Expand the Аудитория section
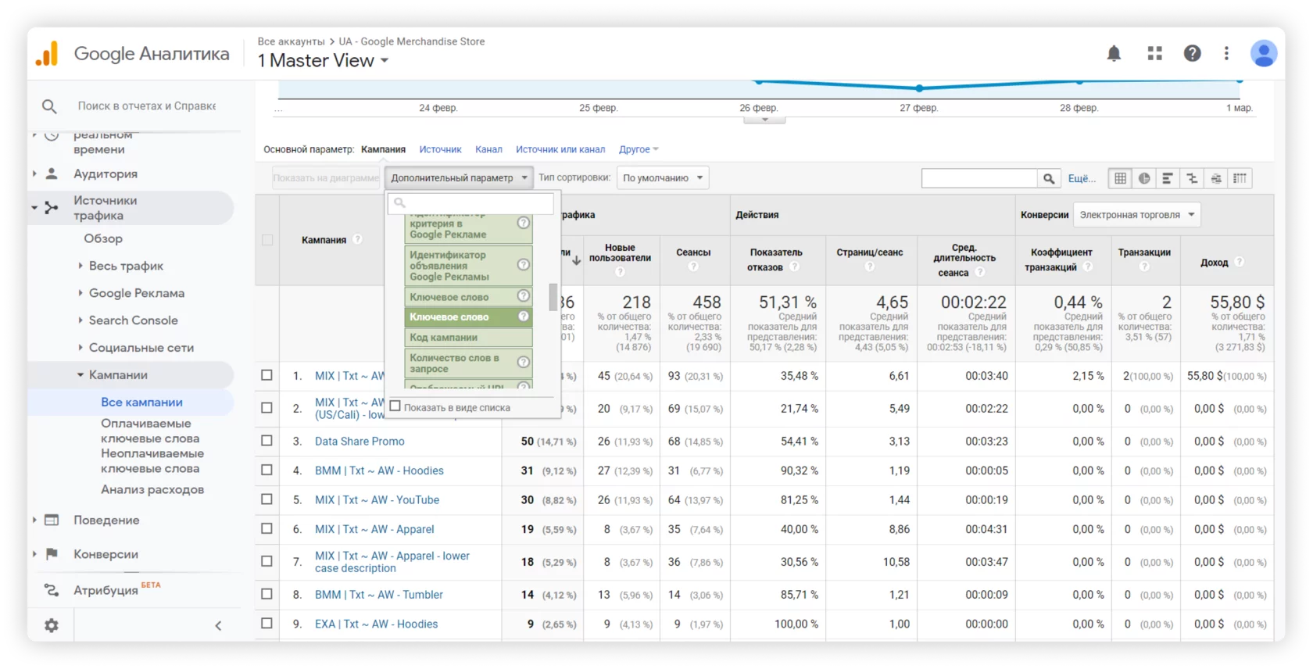Image resolution: width=1313 pixels, height=669 pixels. click(x=34, y=174)
